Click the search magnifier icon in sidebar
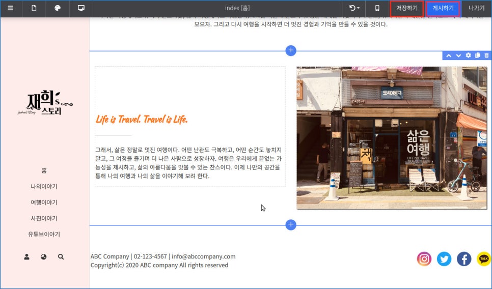Image resolution: width=492 pixels, height=289 pixels. pos(61,257)
